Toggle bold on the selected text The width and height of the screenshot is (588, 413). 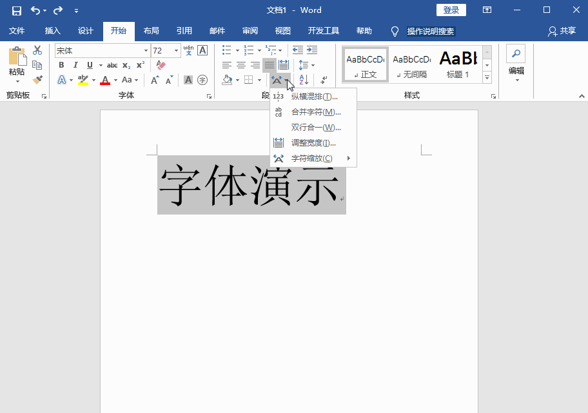coord(62,64)
